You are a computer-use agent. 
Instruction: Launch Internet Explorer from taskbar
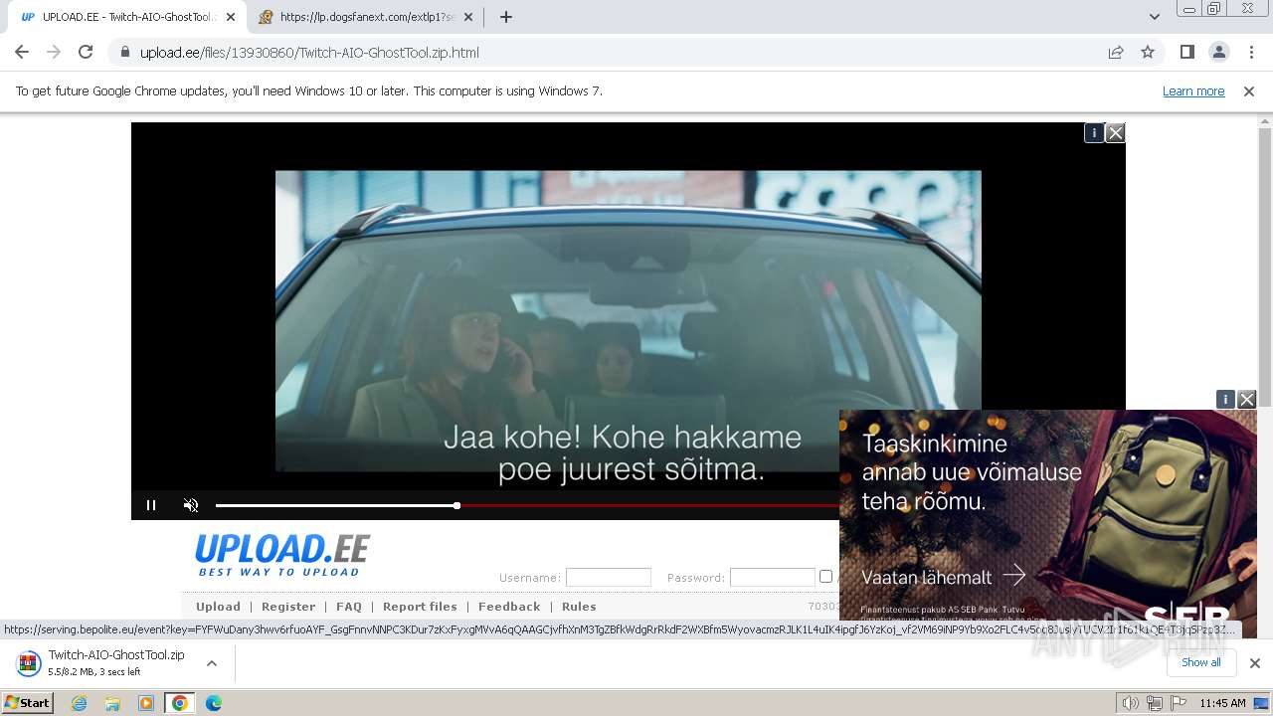[x=79, y=703]
